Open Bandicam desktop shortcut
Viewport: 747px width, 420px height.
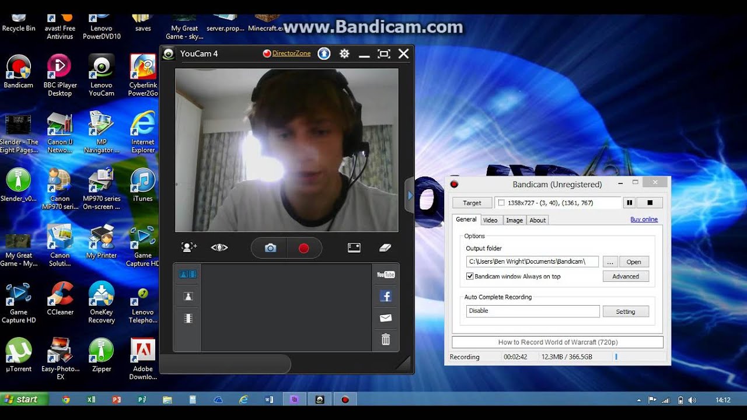(x=19, y=71)
